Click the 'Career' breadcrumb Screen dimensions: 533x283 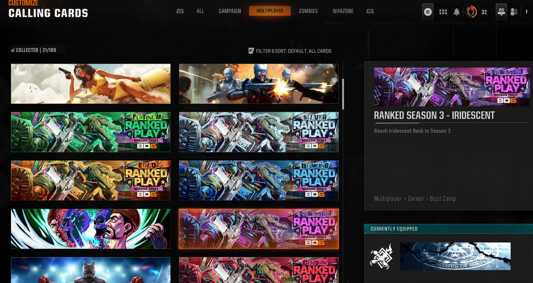[x=416, y=199]
